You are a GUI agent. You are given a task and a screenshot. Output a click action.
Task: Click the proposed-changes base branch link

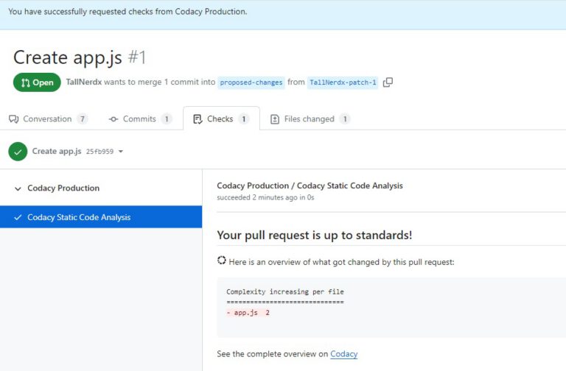coord(251,82)
